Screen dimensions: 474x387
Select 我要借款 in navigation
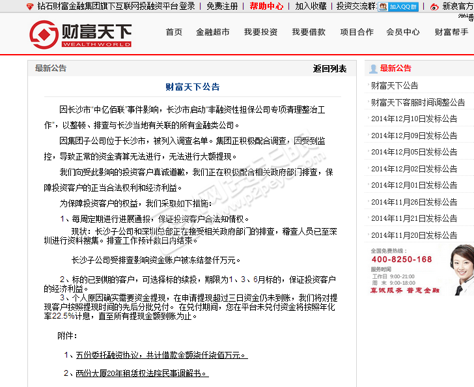(309, 32)
